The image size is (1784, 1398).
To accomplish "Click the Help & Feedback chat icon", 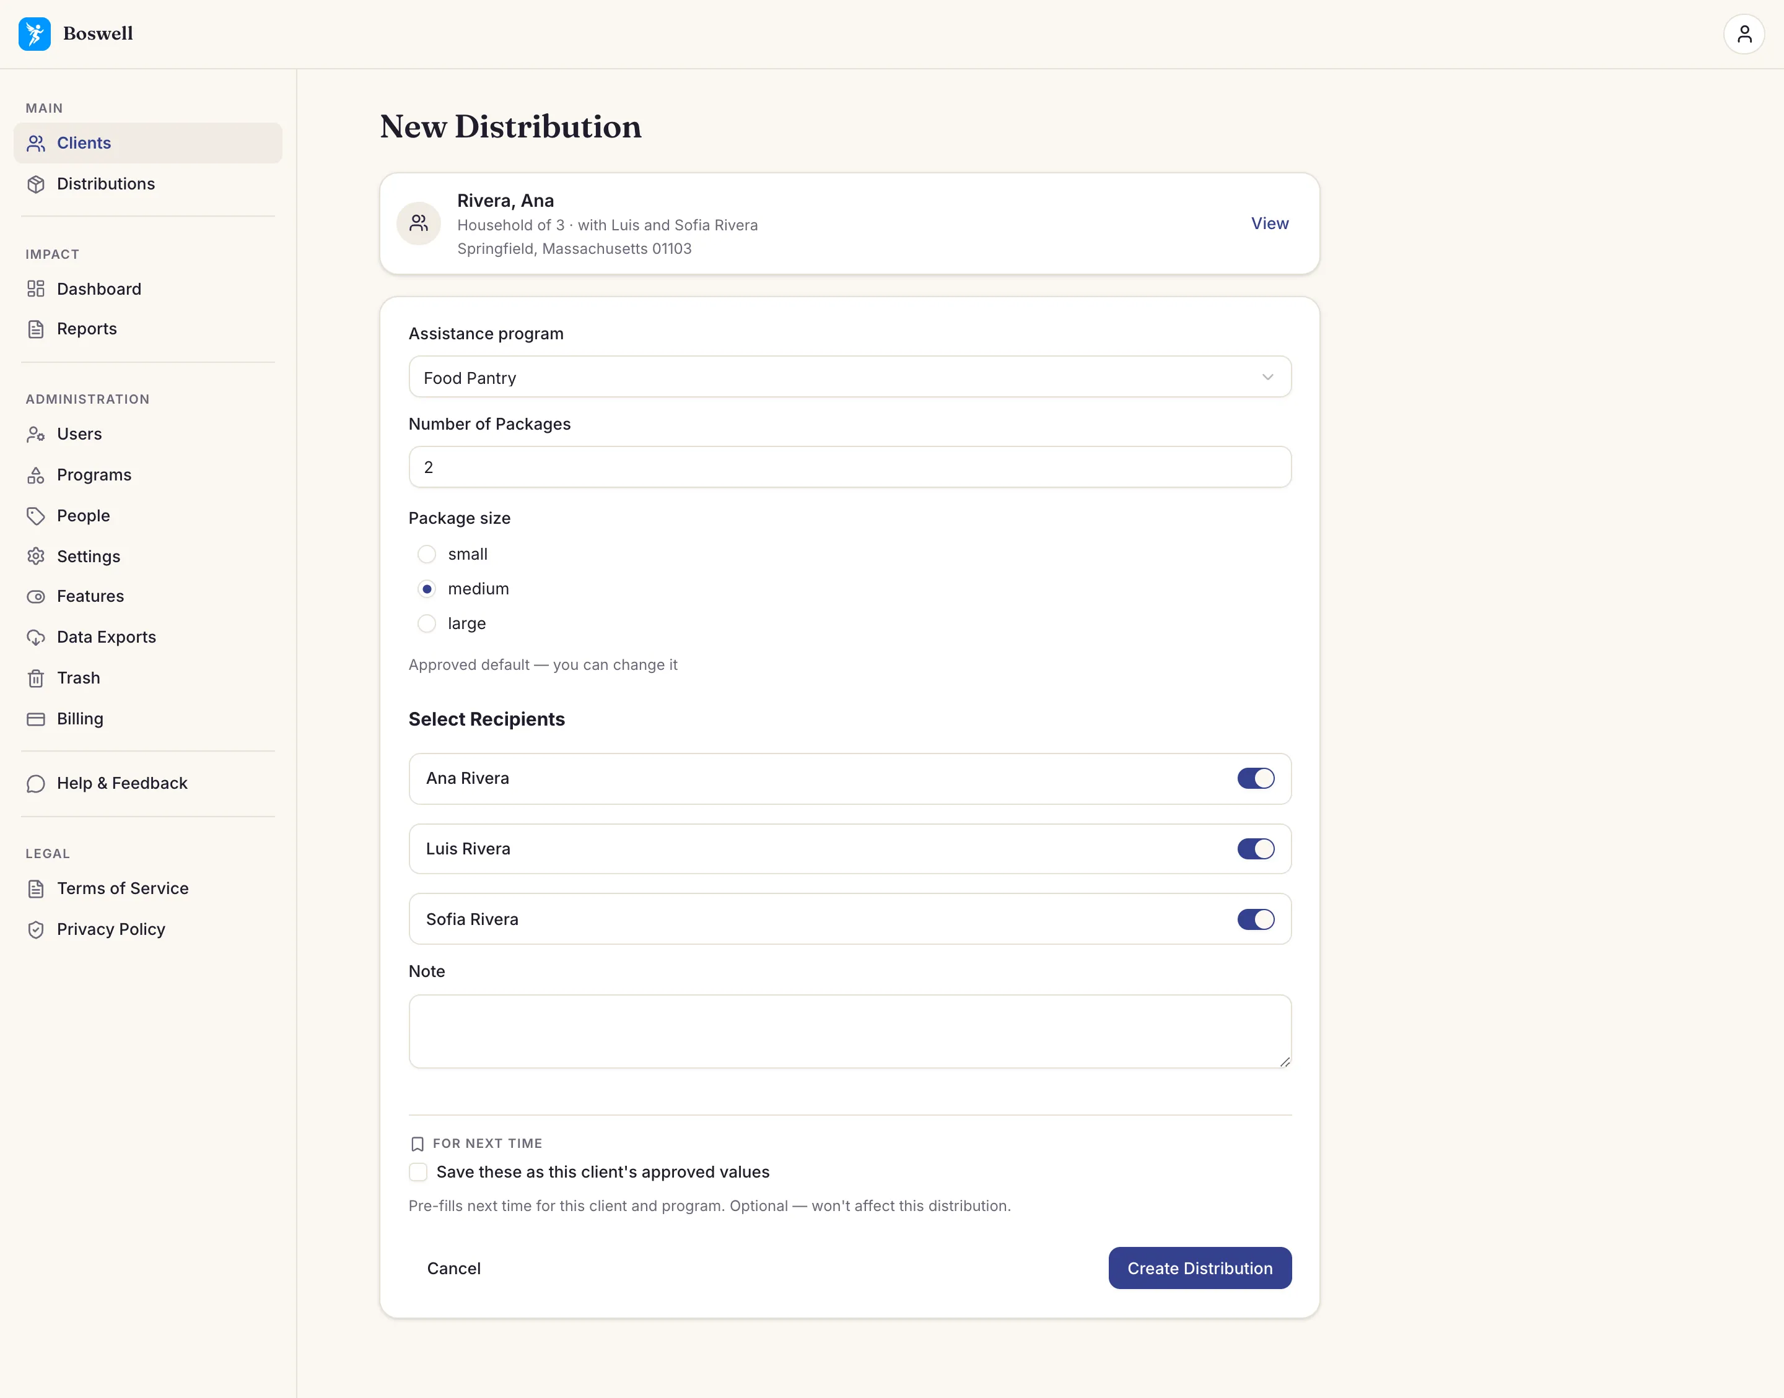I will (36, 783).
